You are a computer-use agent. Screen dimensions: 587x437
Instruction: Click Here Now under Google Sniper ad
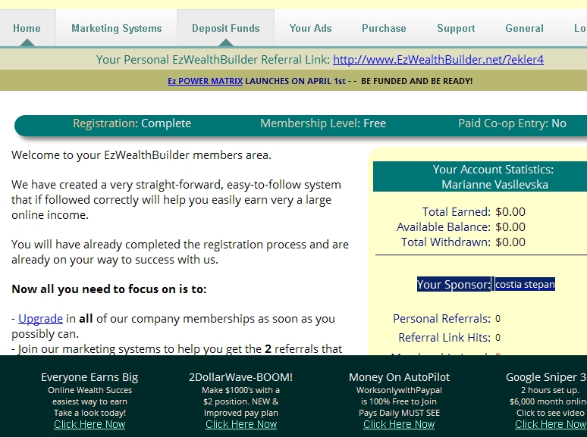tap(551, 424)
